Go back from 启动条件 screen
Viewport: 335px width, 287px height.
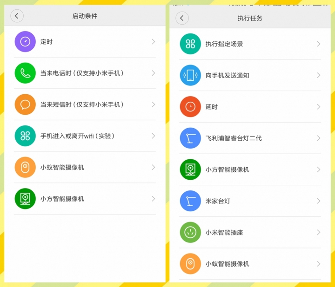[17, 16]
